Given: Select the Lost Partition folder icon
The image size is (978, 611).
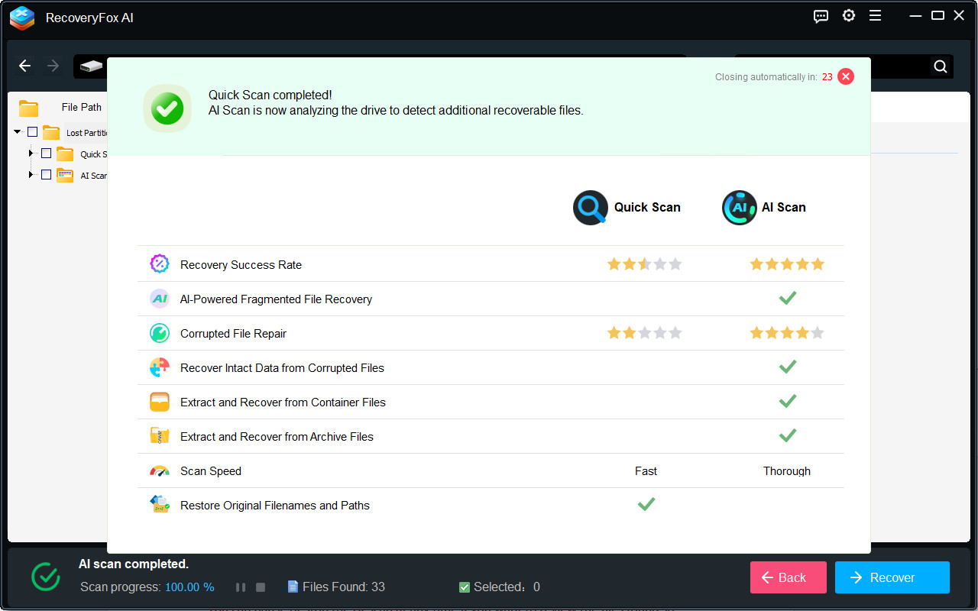Looking at the screenshot, I should [x=51, y=132].
